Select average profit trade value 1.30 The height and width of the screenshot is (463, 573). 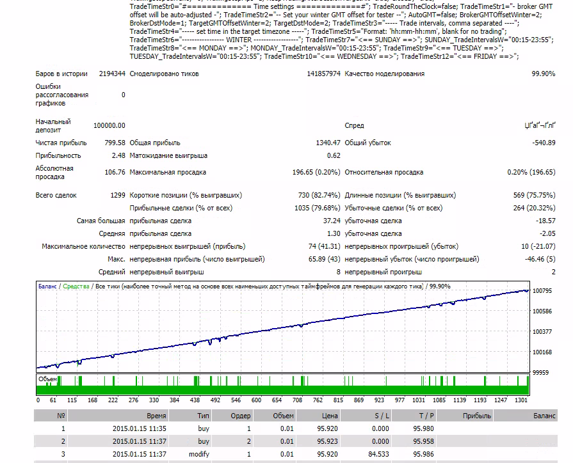coord(334,233)
